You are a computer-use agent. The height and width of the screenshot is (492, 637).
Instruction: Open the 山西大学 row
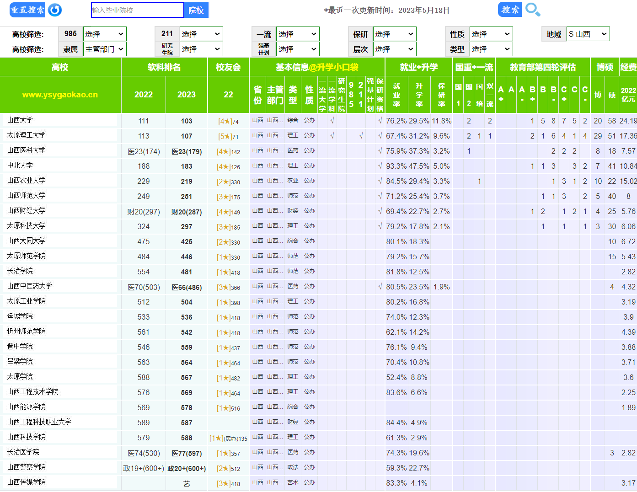[20, 120]
